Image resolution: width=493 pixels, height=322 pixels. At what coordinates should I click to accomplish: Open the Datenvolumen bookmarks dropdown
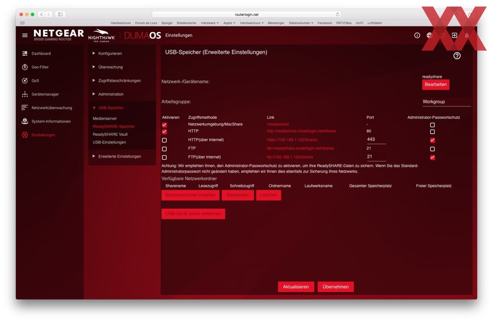[x=301, y=23]
